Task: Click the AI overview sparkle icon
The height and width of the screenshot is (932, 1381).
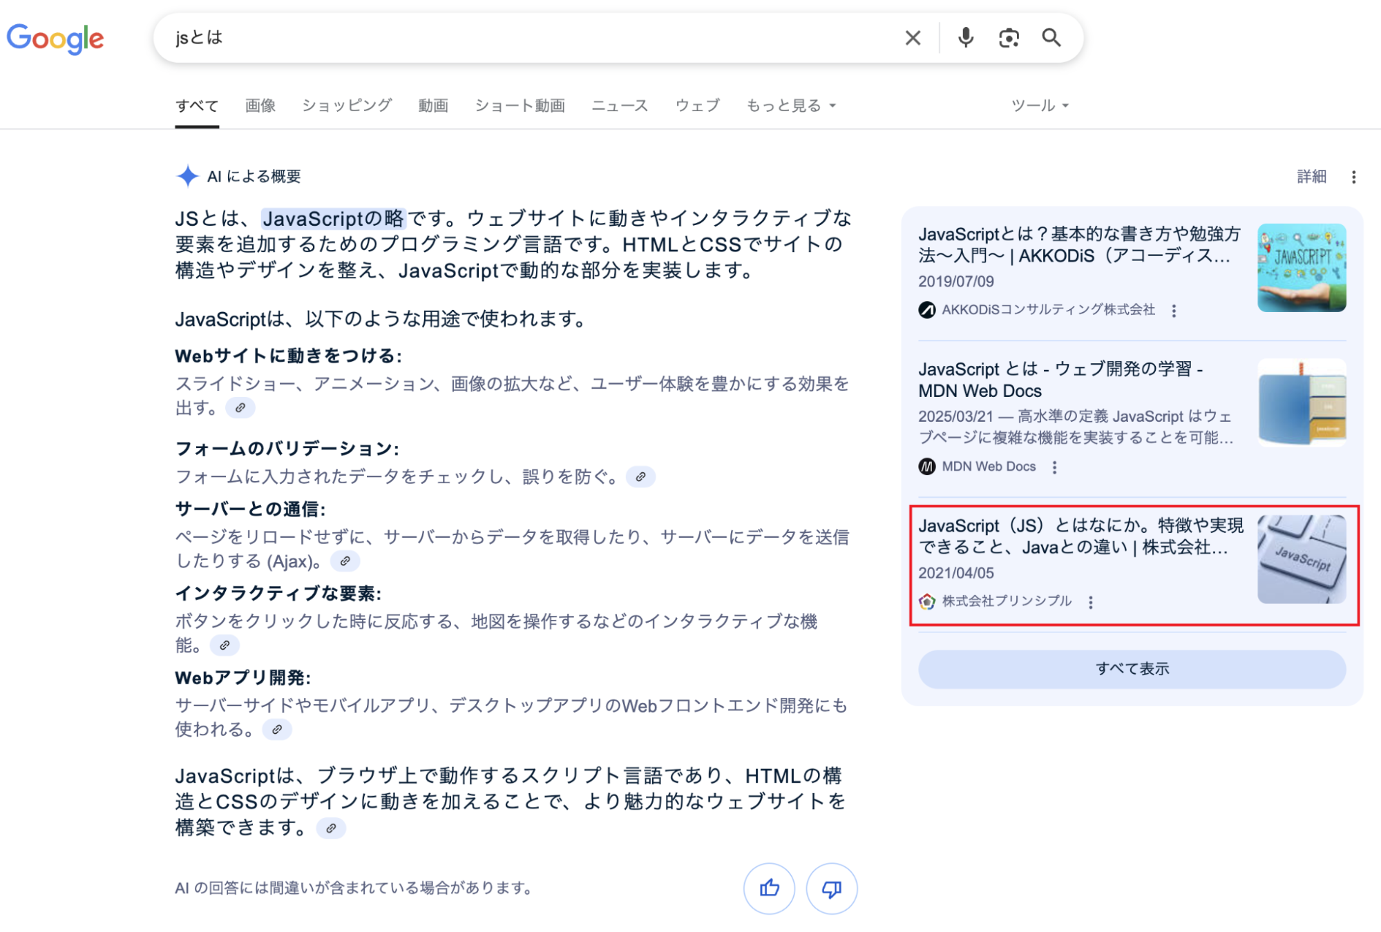Action: pos(187,176)
